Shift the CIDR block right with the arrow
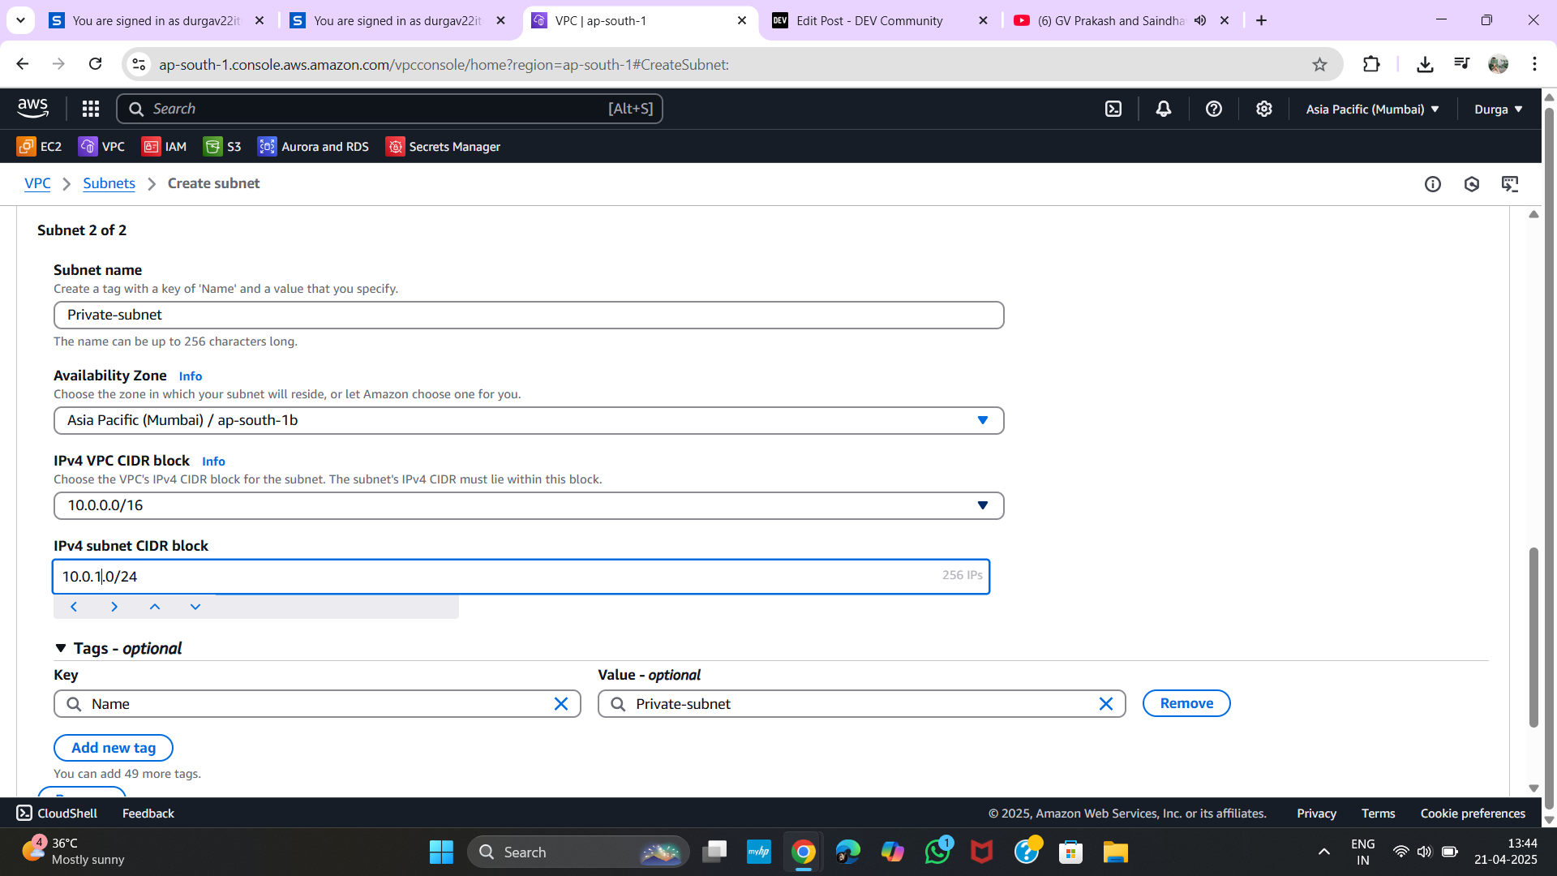The width and height of the screenshot is (1557, 876). [x=114, y=607]
